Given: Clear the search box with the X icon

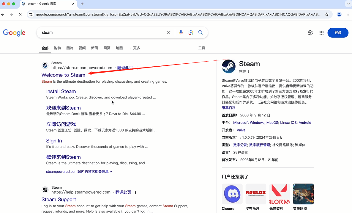Looking at the screenshot, I should point(169,33).
